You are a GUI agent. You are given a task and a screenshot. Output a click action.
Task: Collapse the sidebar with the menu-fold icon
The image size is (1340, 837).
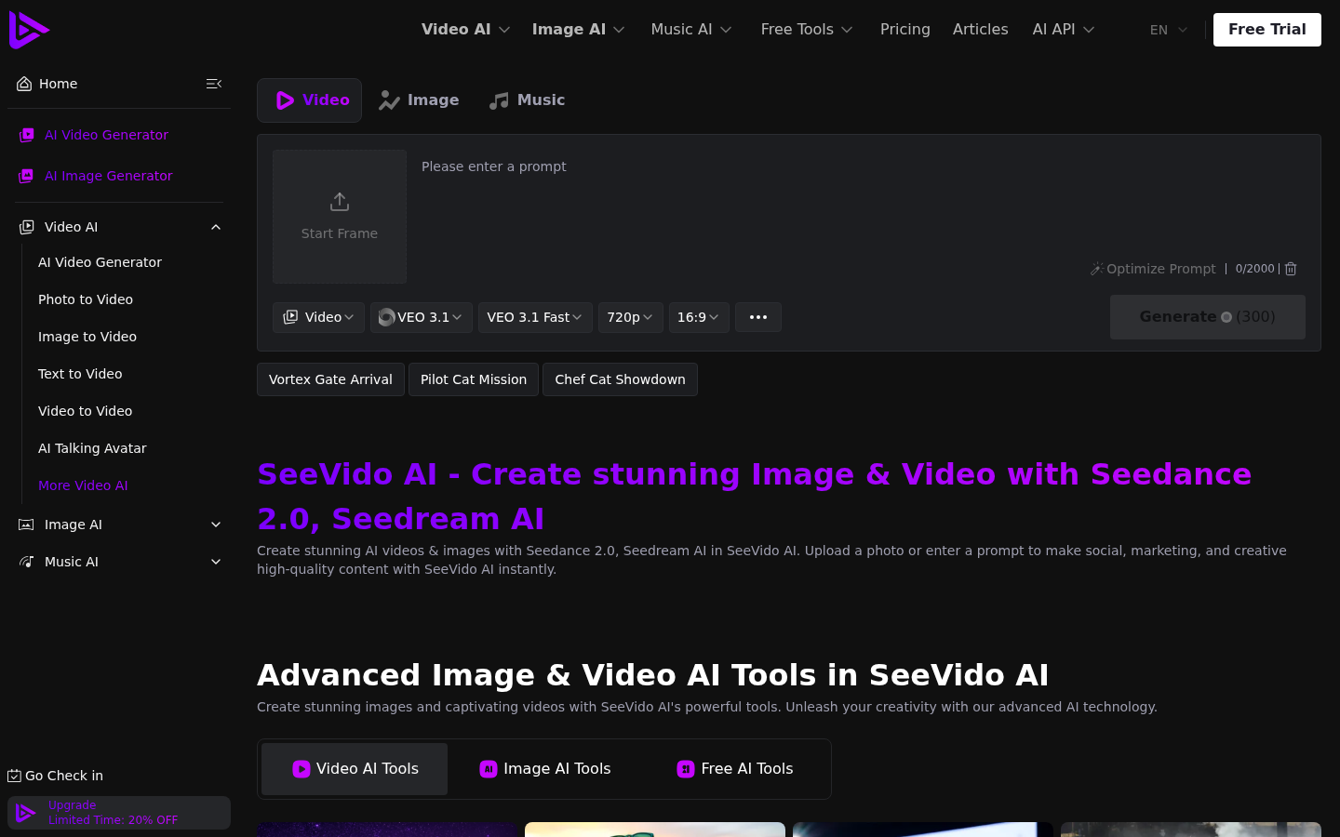coord(214,84)
